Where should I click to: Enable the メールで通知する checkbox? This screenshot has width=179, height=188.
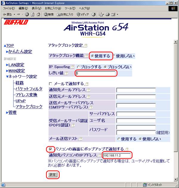click(x=50, y=84)
